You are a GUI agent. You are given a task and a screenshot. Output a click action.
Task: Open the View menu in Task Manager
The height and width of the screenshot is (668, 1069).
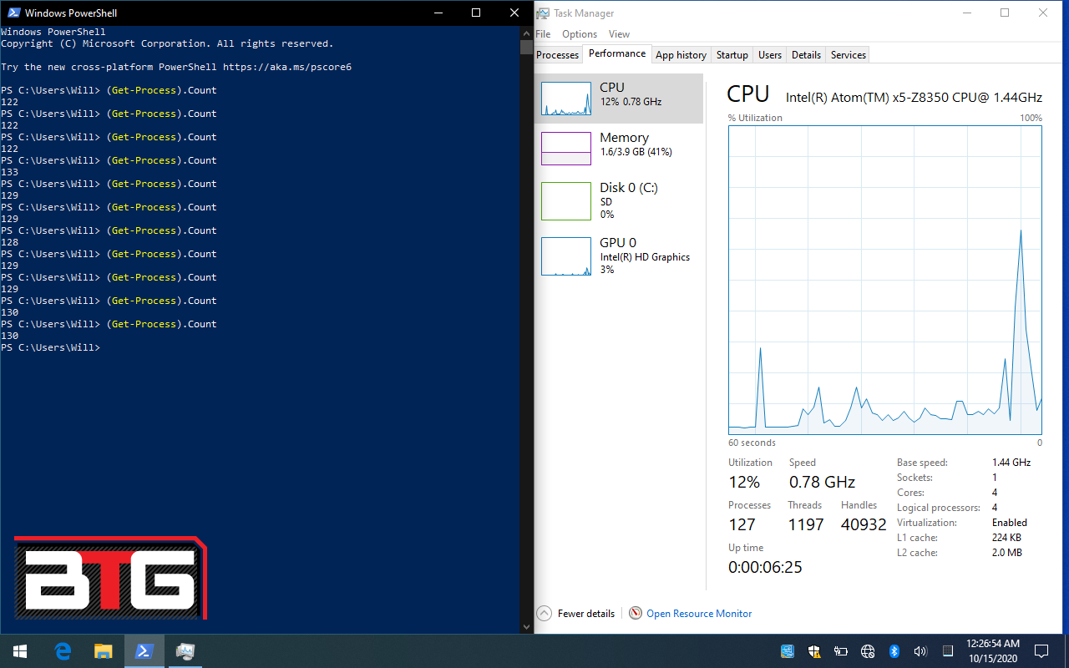(619, 34)
